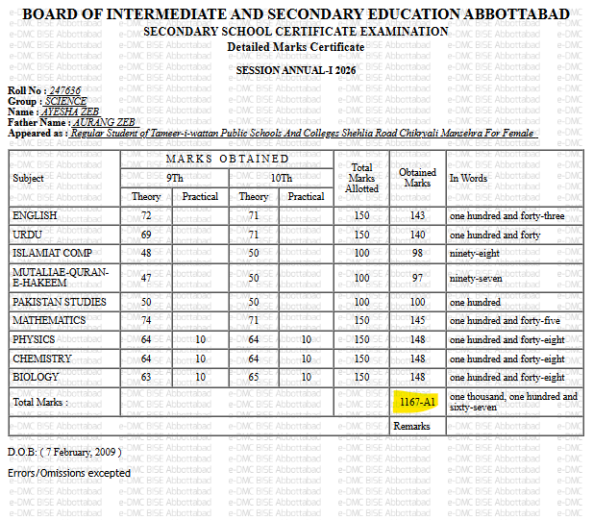Image resolution: width=593 pixels, height=520 pixels.
Task: Select the '10Th' column header
Action: (x=282, y=178)
